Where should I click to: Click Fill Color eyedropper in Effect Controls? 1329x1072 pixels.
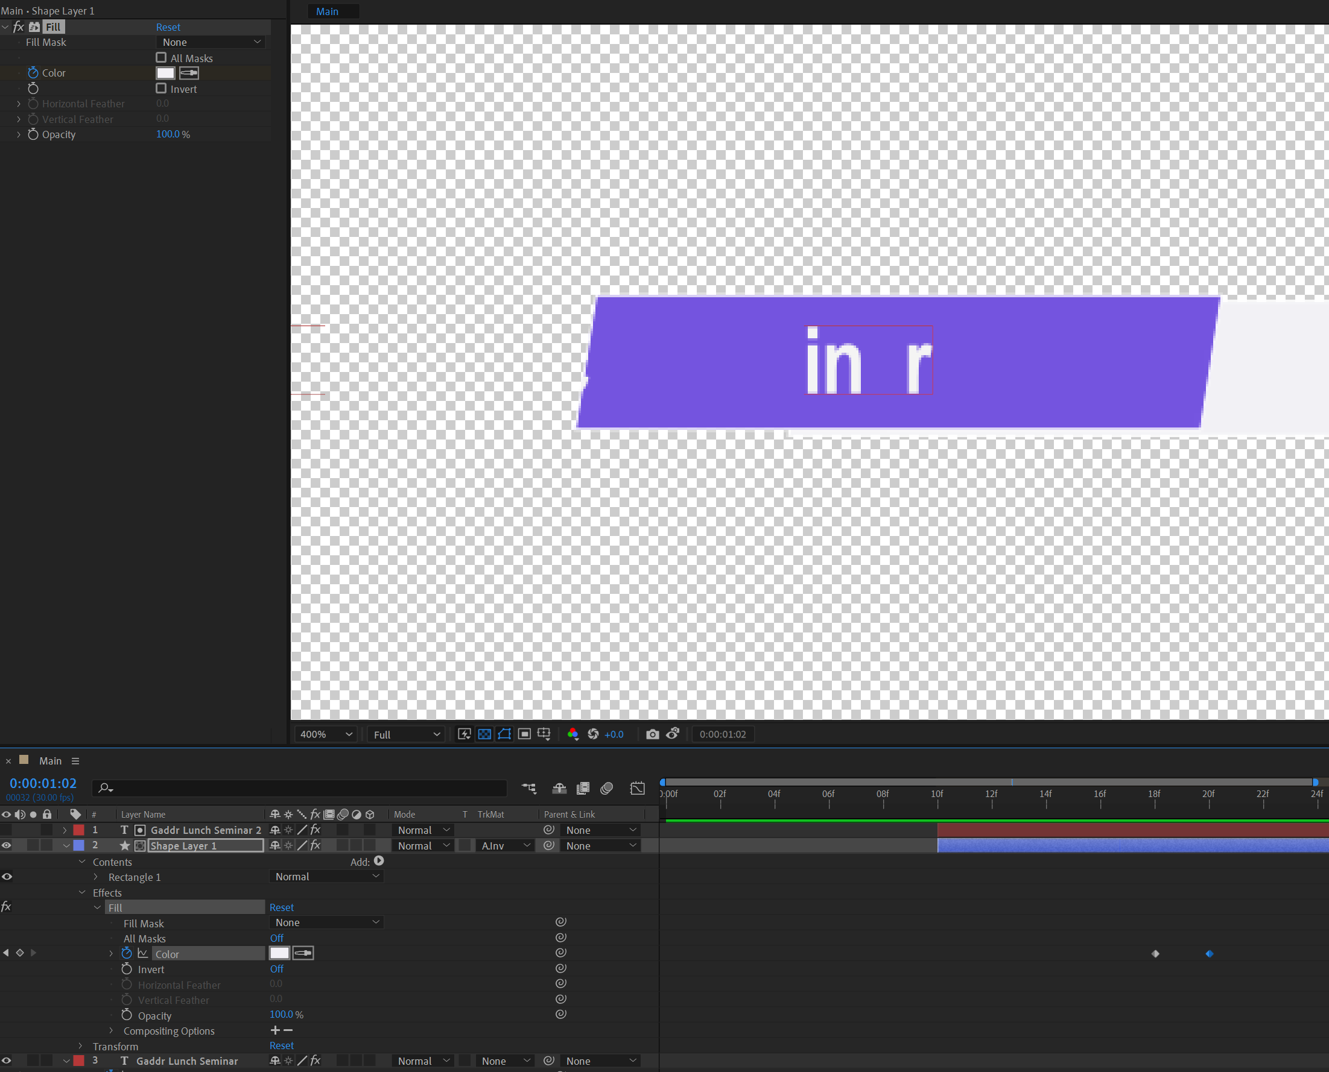[189, 73]
